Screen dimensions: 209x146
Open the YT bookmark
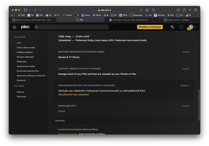point(57,15)
